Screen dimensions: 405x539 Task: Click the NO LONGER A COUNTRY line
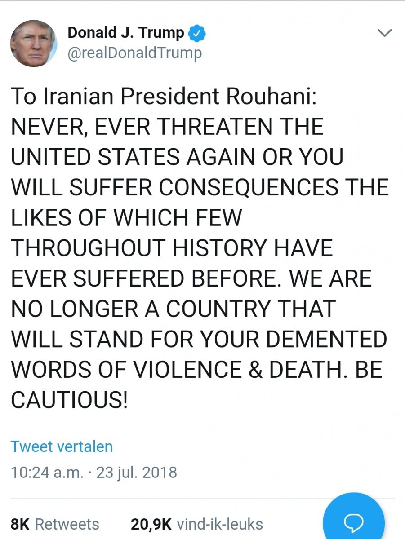(173, 308)
